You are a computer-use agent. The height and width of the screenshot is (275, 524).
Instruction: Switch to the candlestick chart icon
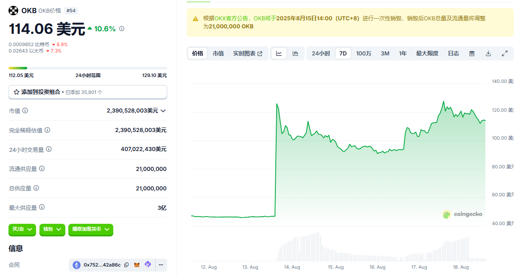coord(296,53)
